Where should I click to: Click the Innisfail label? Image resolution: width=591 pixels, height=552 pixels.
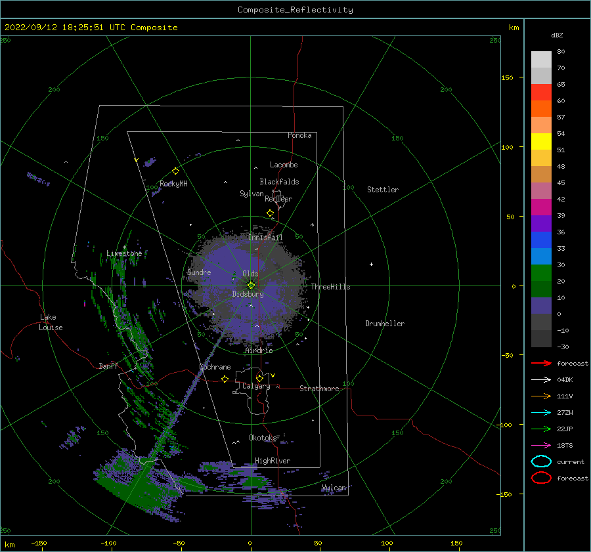point(265,238)
